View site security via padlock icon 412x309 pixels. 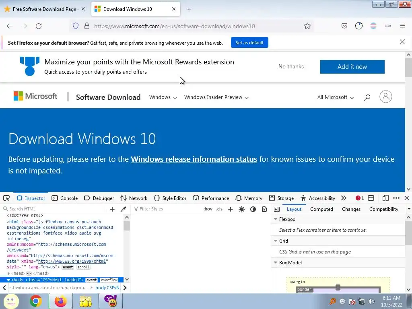87,26
